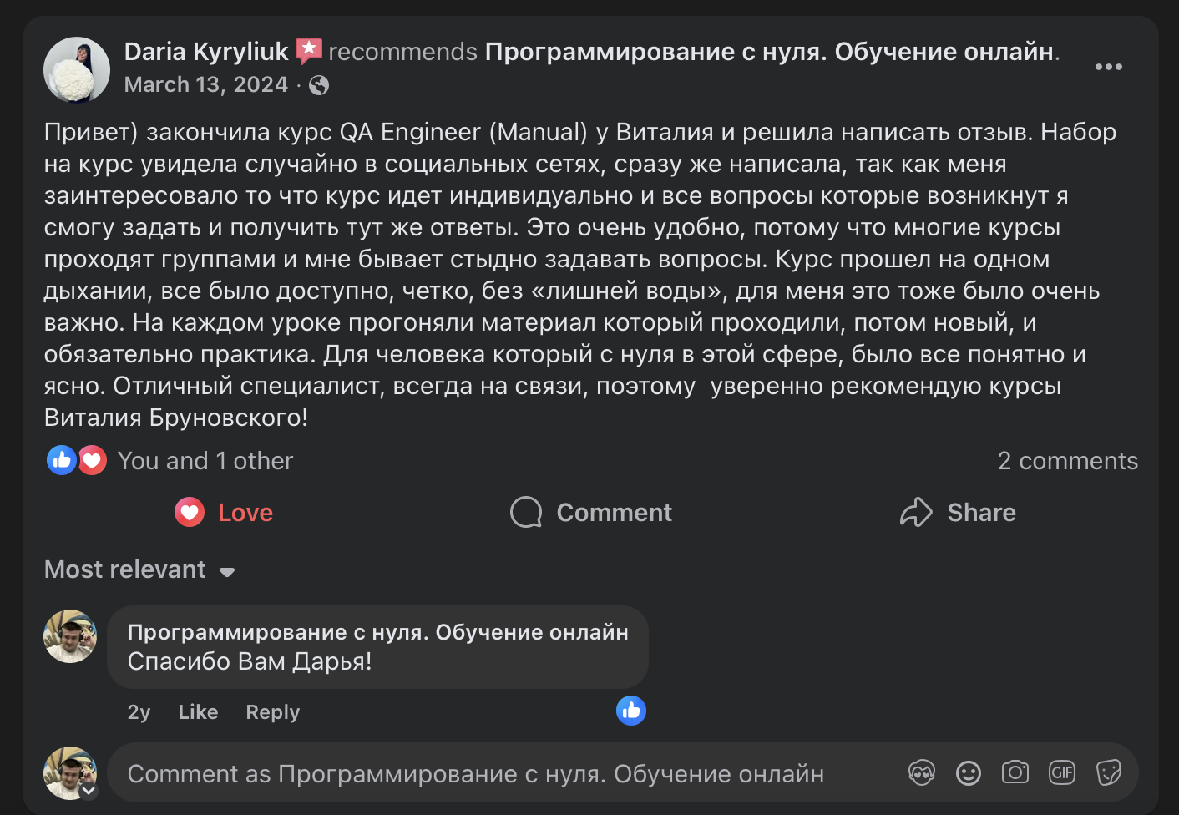Click Reply under the page's comment
The image size is (1179, 815).
pyautogui.click(x=271, y=711)
